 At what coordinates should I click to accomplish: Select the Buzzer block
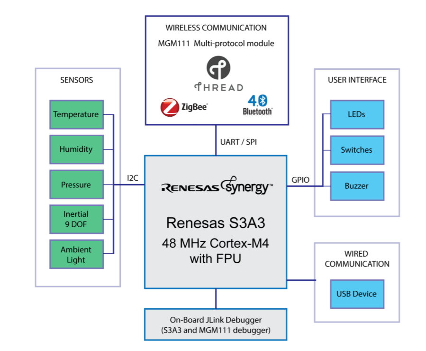tap(357, 186)
